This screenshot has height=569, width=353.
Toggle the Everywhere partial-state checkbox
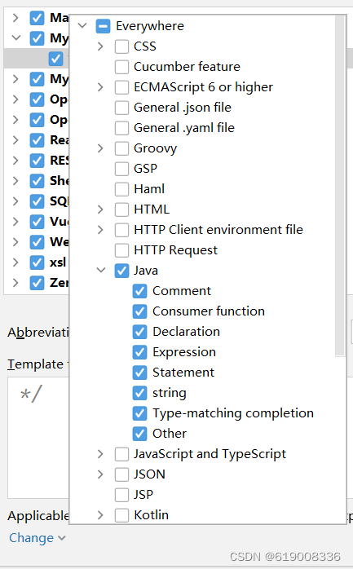(103, 26)
